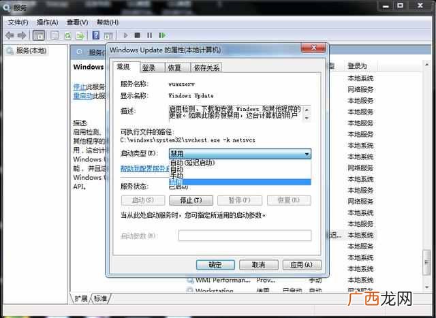Choose highlighted 禁用 option in the list
The height and width of the screenshot is (318, 436).
point(240,182)
